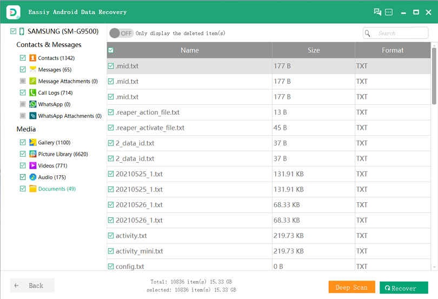Click the Recover button
Viewport: 438px width, 299px height.
[x=403, y=288]
